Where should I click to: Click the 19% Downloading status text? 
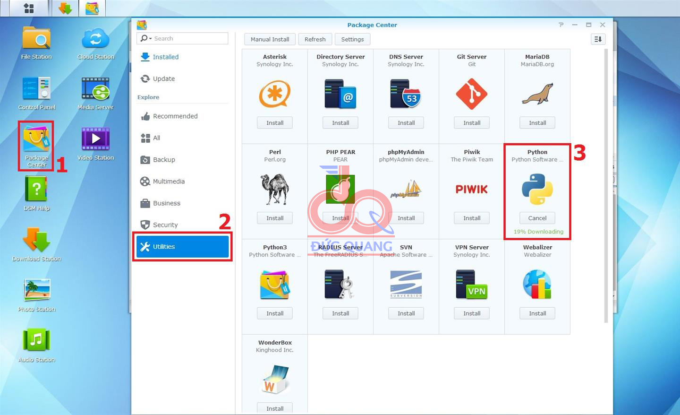click(x=538, y=232)
